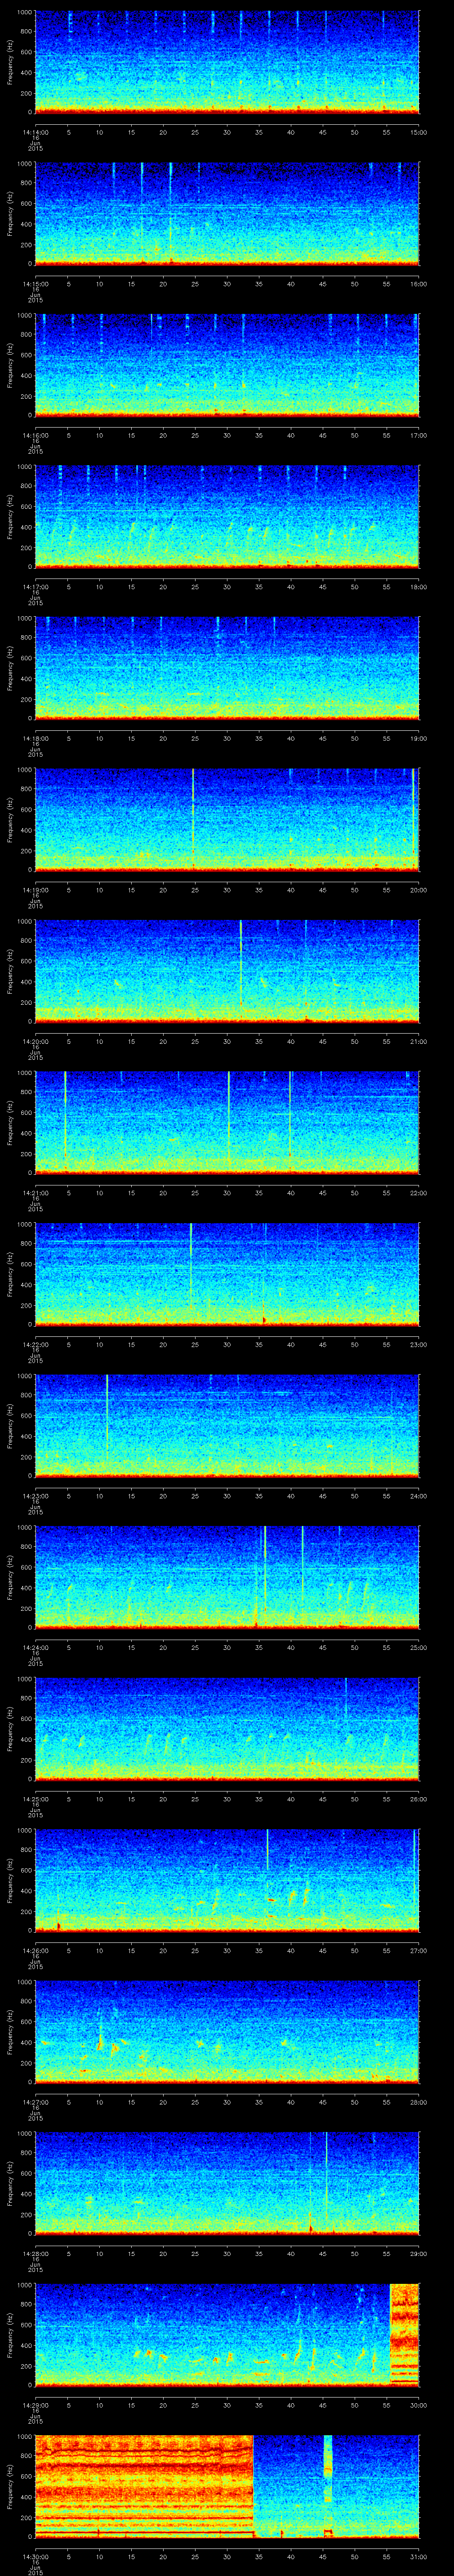Image resolution: width=454 pixels, height=2576 pixels.
Task: Select the spectrogram panel starting at 14:17:00
Action: pyautogui.click(x=227, y=516)
